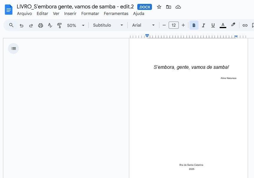Insert a link
Screen dimensions: 254x178
click(245, 25)
